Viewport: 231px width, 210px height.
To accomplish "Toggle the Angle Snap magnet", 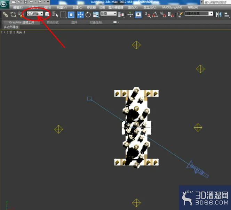I will pos(155,15).
